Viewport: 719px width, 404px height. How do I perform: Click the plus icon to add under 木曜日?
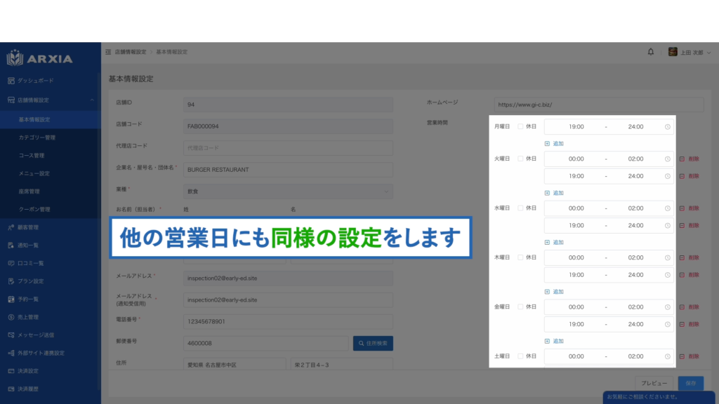[547, 291]
